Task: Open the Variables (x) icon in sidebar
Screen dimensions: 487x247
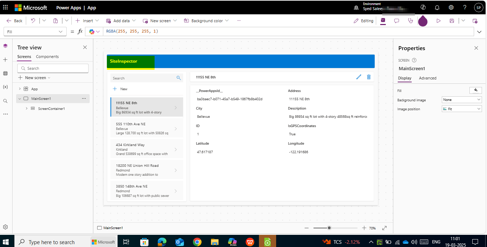Action: 5,87
